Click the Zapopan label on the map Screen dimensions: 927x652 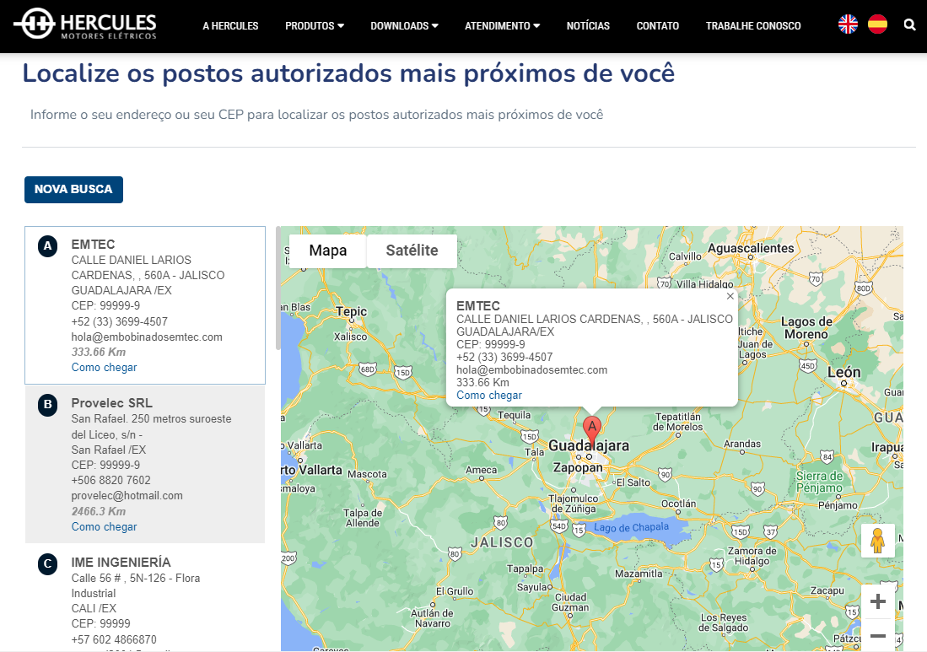pyautogui.click(x=578, y=467)
